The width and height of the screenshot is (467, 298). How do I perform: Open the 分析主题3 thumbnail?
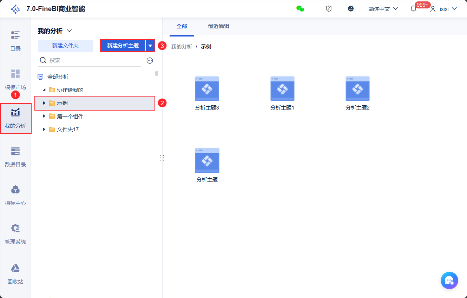point(207,89)
